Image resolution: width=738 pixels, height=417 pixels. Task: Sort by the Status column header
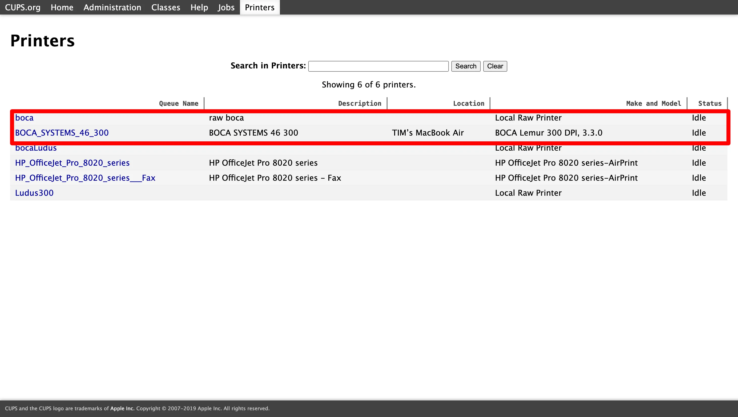[x=710, y=103]
